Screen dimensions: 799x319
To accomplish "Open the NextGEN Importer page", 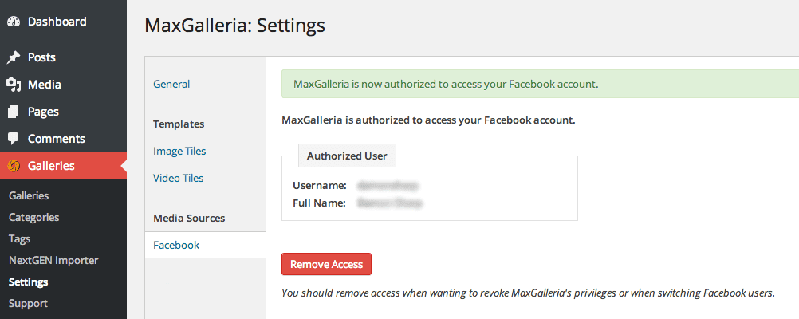I will click(x=53, y=260).
